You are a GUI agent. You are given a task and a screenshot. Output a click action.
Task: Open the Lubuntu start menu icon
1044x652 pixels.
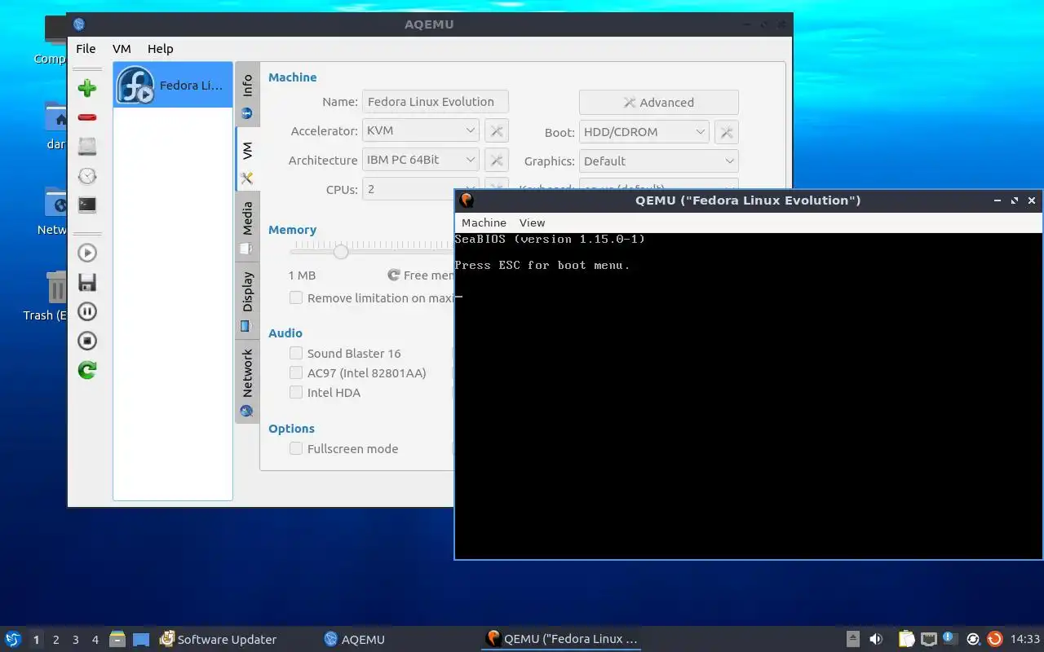13,639
